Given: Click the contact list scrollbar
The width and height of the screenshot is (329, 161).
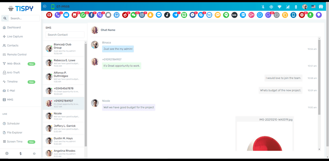Looking at the screenshot, I should coord(85,95).
